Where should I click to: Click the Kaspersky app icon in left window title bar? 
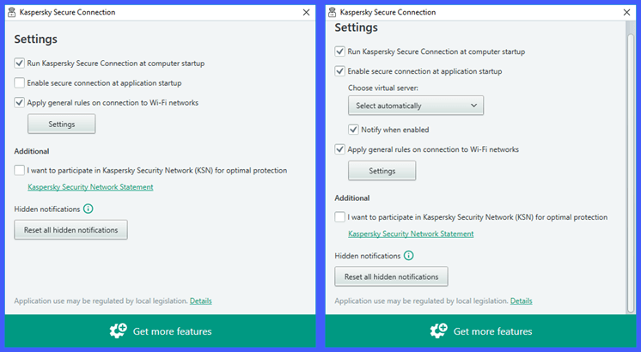point(12,12)
